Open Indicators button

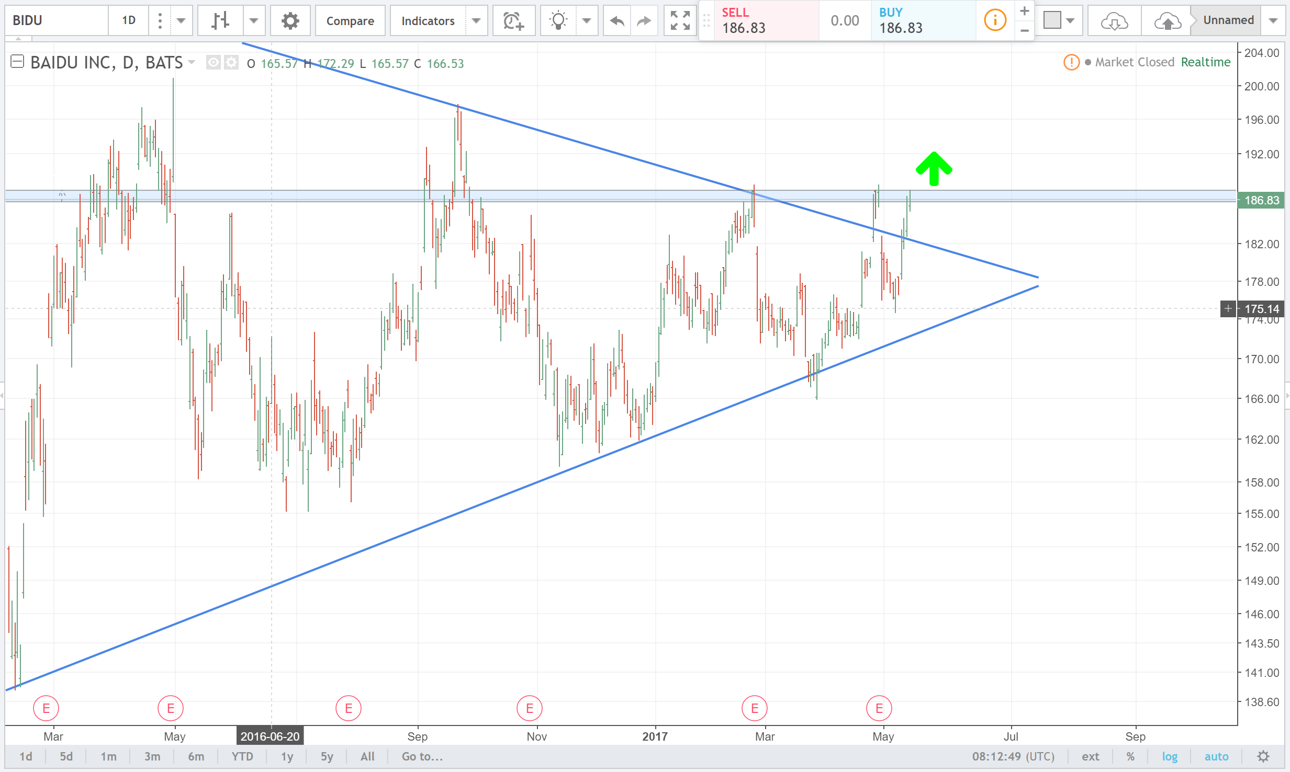428,21
